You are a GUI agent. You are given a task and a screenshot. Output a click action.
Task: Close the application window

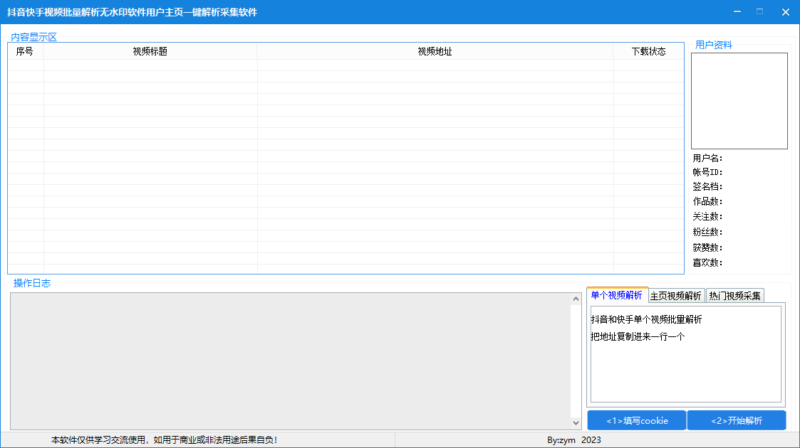click(786, 11)
